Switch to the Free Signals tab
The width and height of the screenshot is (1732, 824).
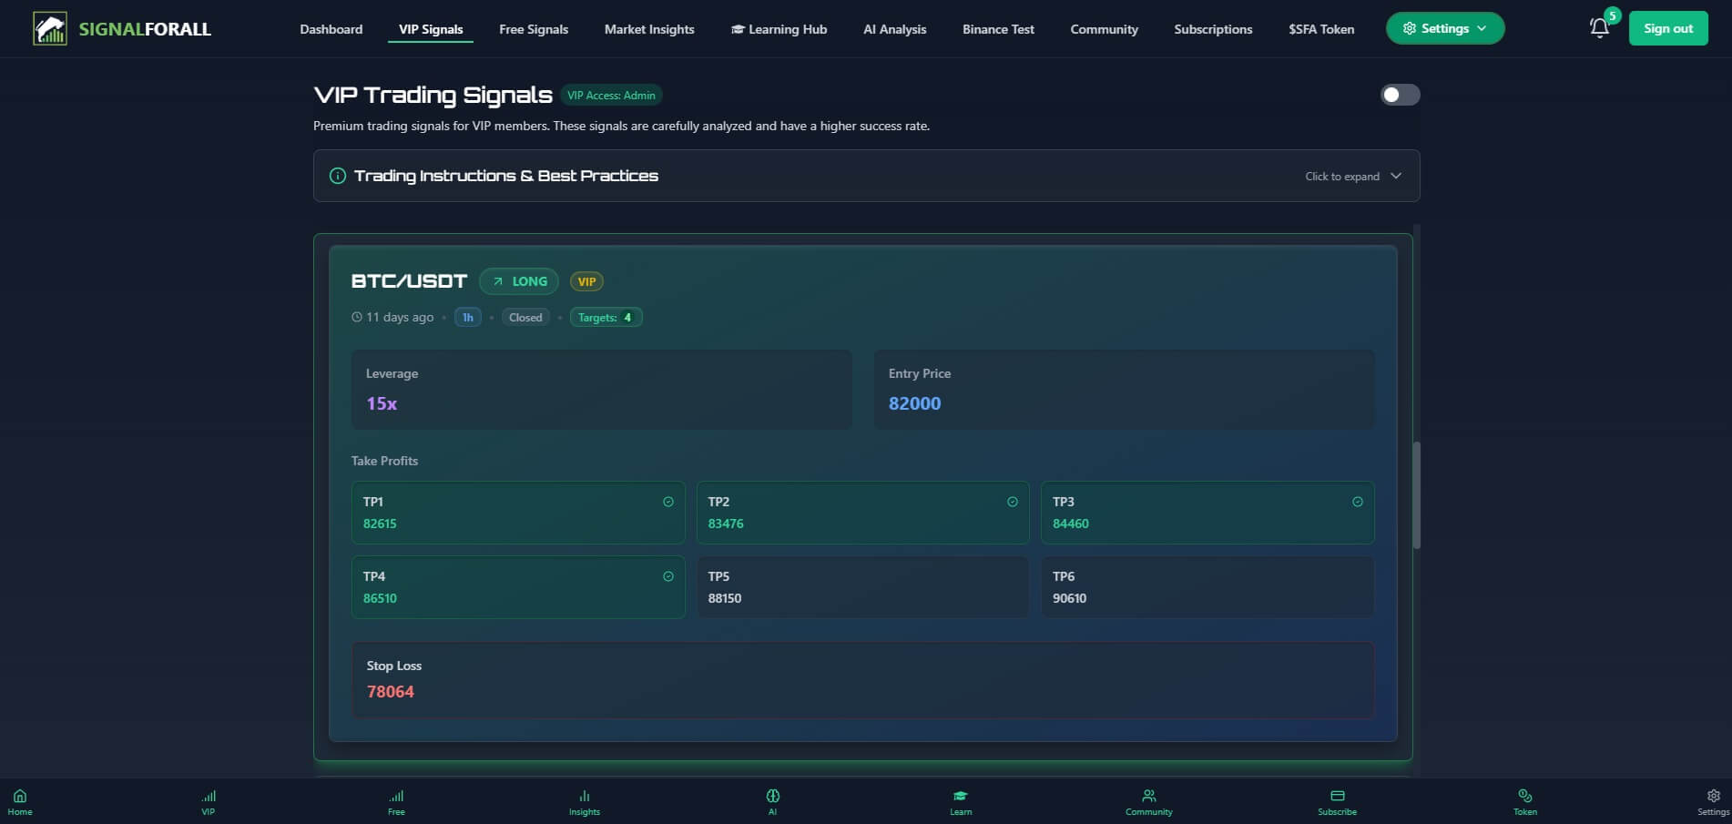pyautogui.click(x=533, y=29)
